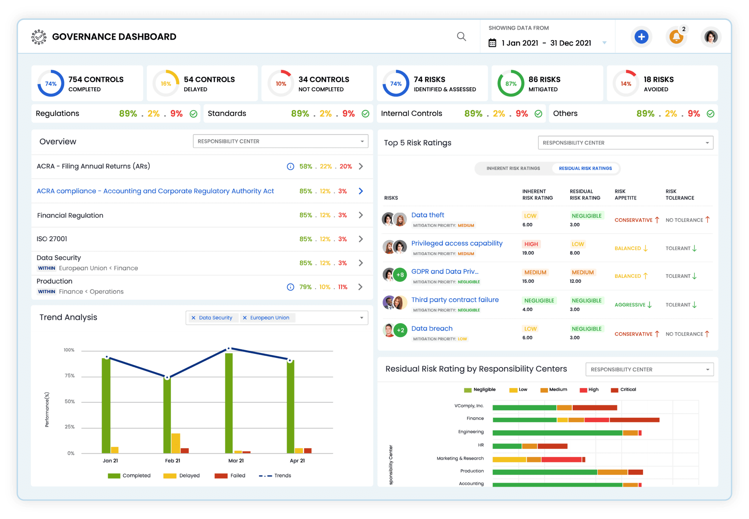Screen dimensions: 749x519
Task: Open the date range dropdown arrow
Action: (605, 43)
